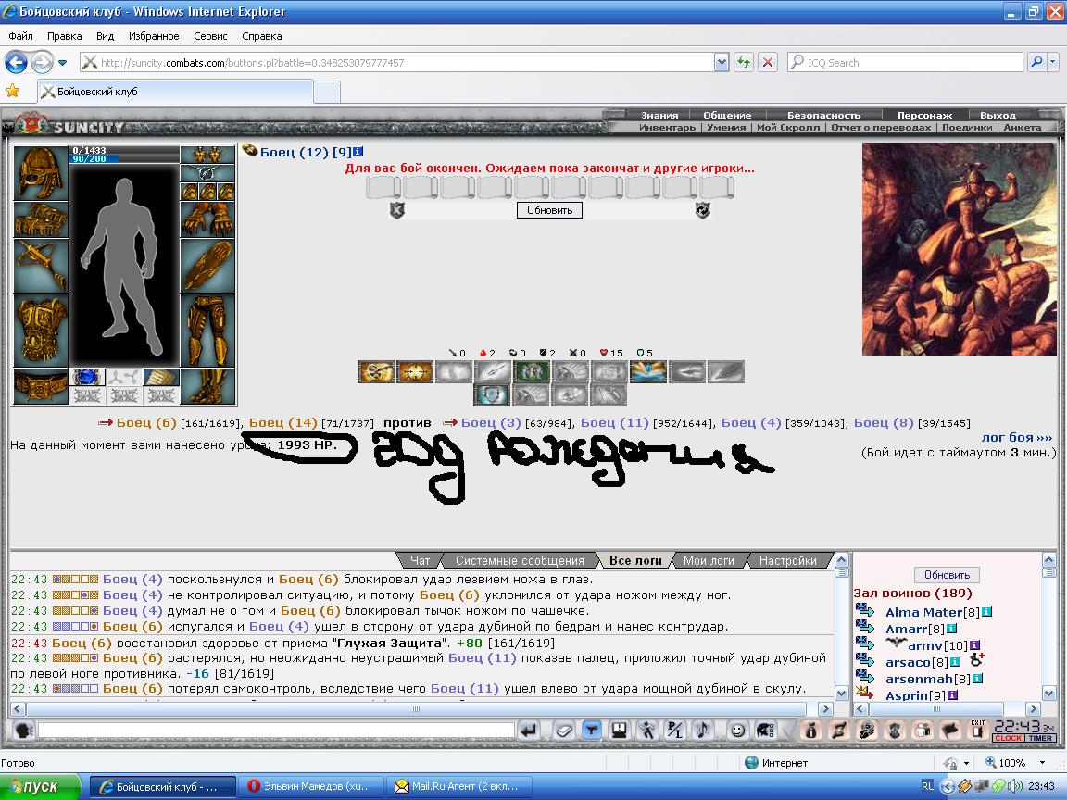1067x800 pixels.
Task: Click the crossbow weapon slot
Action: (41, 266)
